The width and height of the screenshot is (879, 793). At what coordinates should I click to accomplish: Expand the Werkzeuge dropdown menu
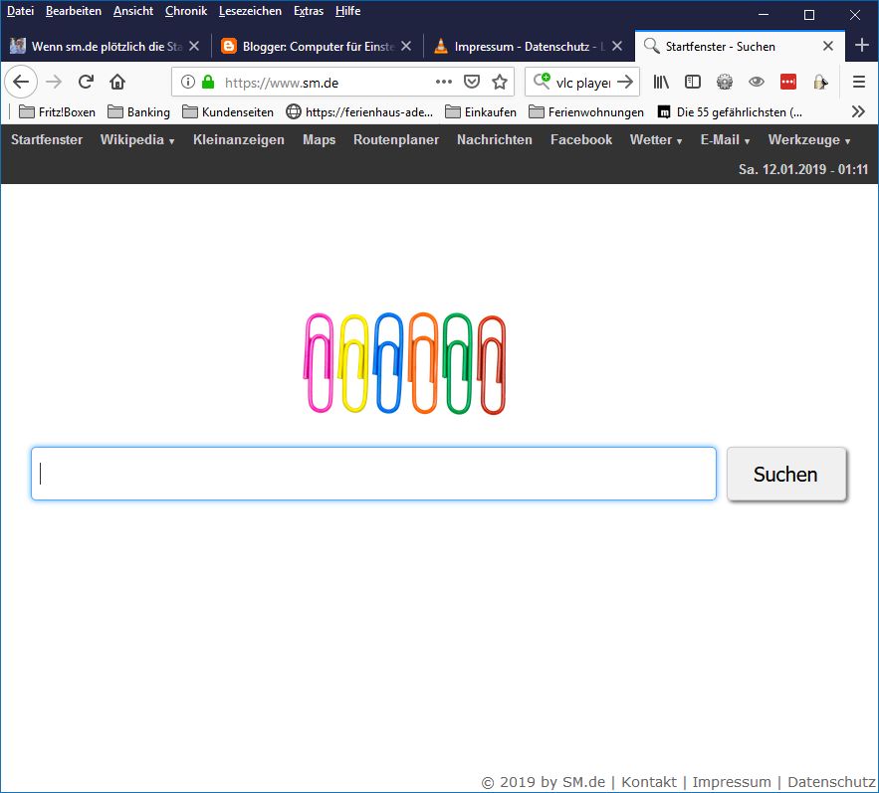(809, 139)
